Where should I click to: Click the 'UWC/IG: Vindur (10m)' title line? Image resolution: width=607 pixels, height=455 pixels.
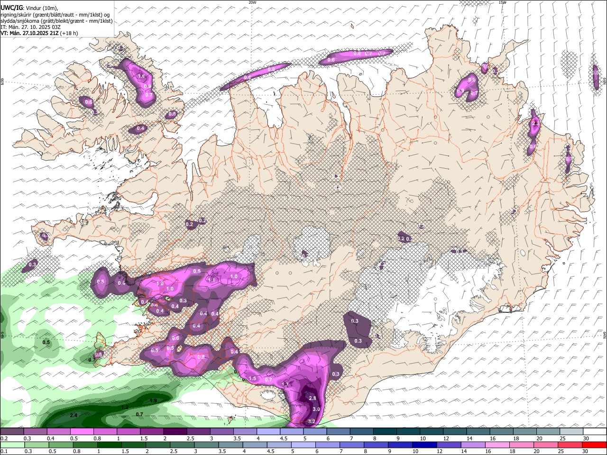29,8
